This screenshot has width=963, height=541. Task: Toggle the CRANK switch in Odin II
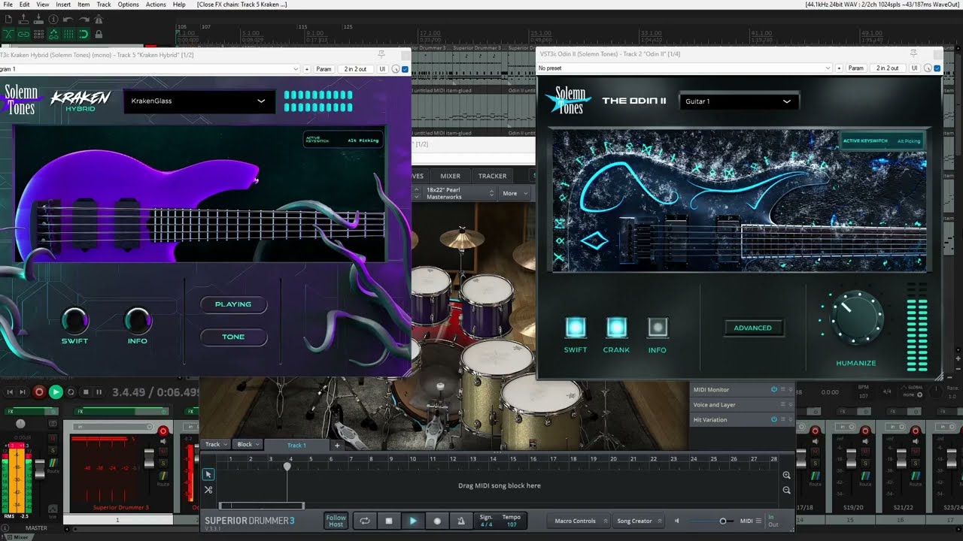click(616, 327)
